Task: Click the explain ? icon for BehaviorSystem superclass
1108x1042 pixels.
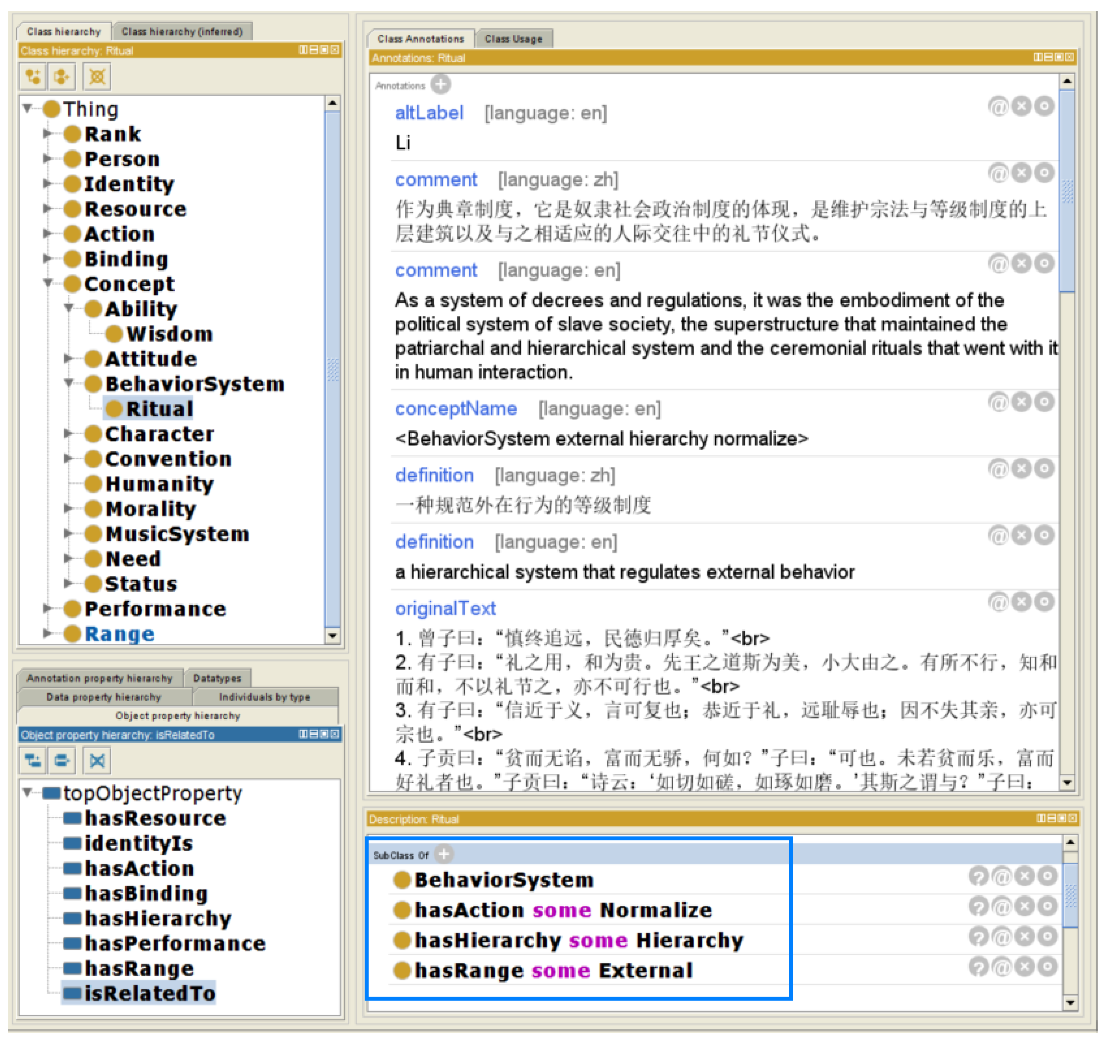Action: (979, 877)
